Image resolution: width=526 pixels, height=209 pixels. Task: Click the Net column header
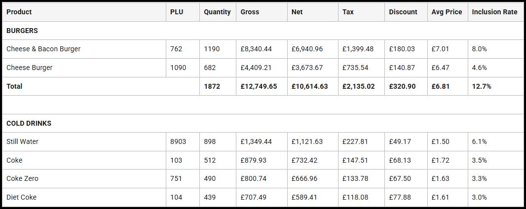[x=297, y=12]
